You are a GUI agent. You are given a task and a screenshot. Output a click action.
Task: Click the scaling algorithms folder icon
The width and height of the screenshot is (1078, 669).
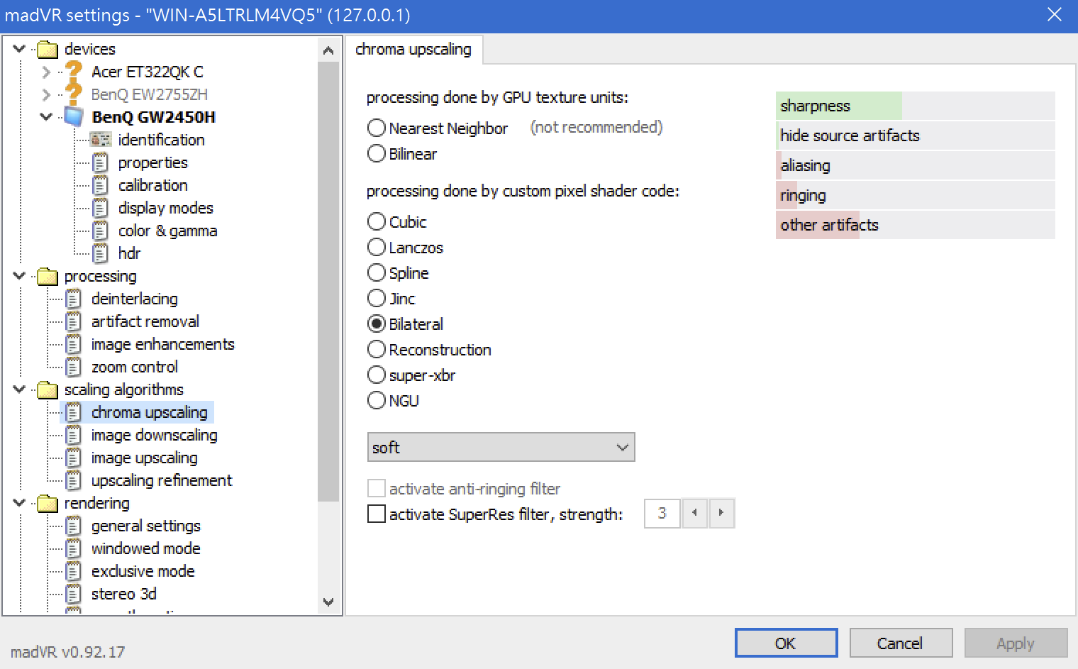(x=48, y=389)
